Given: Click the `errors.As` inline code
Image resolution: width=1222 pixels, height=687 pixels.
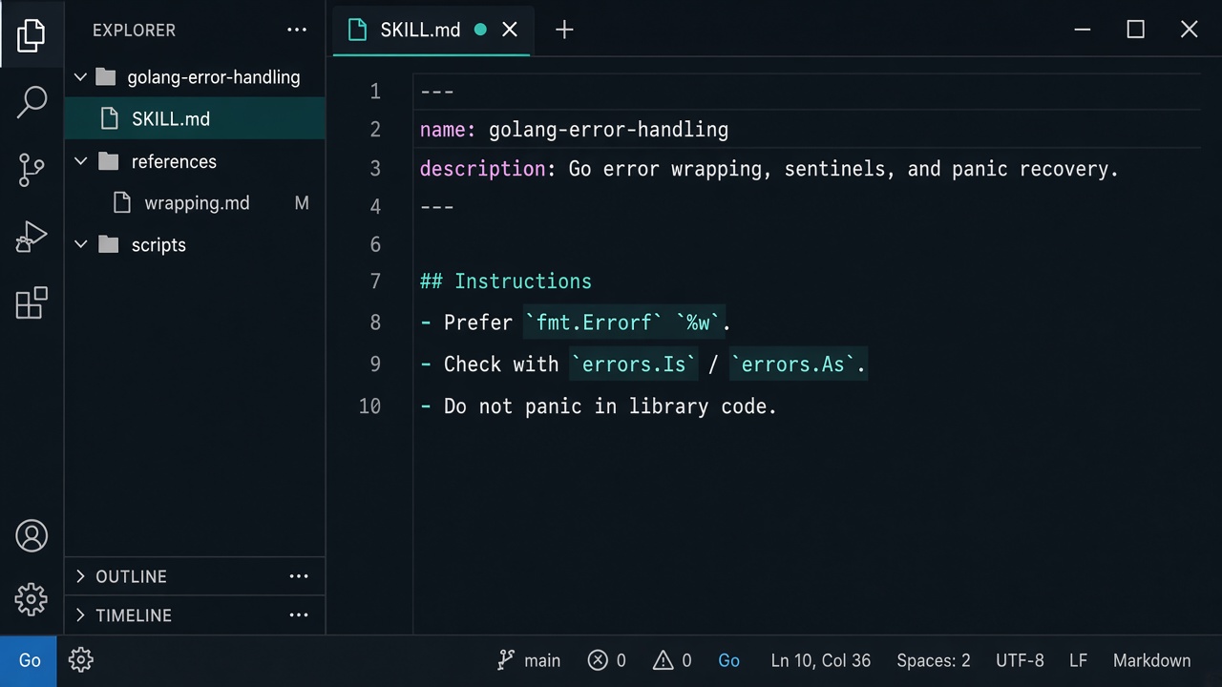Looking at the screenshot, I should [793, 364].
